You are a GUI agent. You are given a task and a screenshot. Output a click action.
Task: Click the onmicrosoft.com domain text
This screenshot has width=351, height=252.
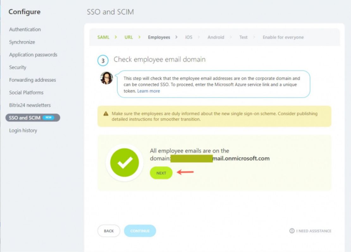pos(241,158)
